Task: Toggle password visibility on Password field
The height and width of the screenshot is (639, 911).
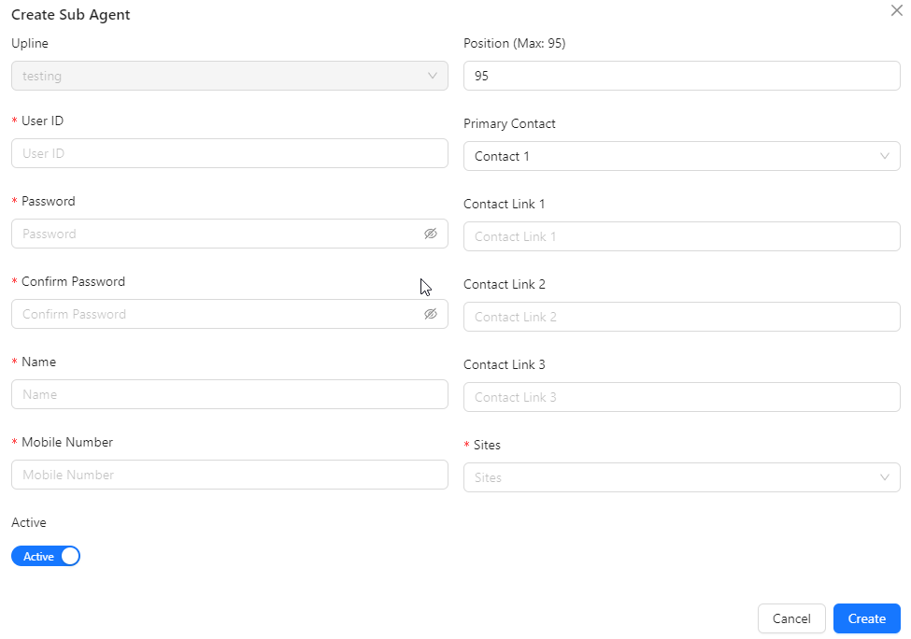Action: [431, 233]
